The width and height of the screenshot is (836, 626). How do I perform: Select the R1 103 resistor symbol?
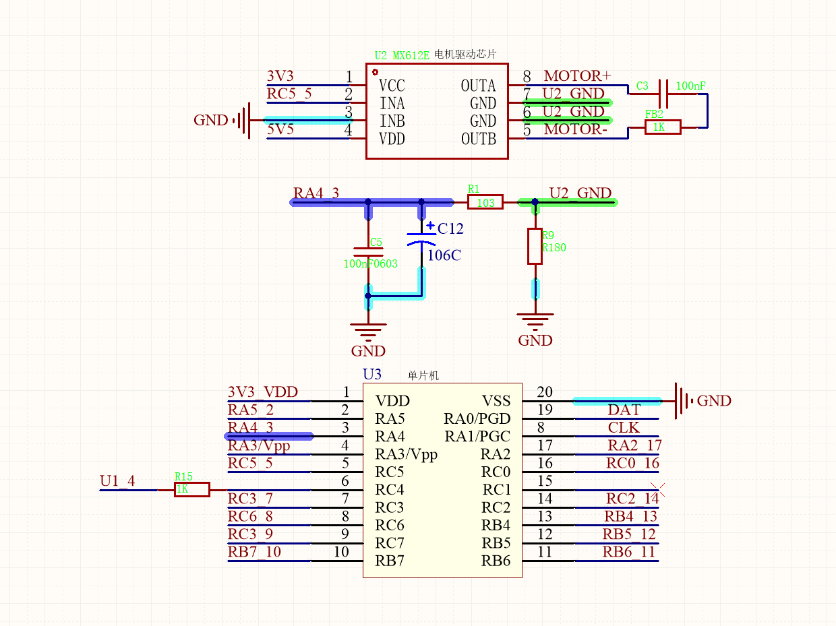pyautogui.click(x=485, y=202)
